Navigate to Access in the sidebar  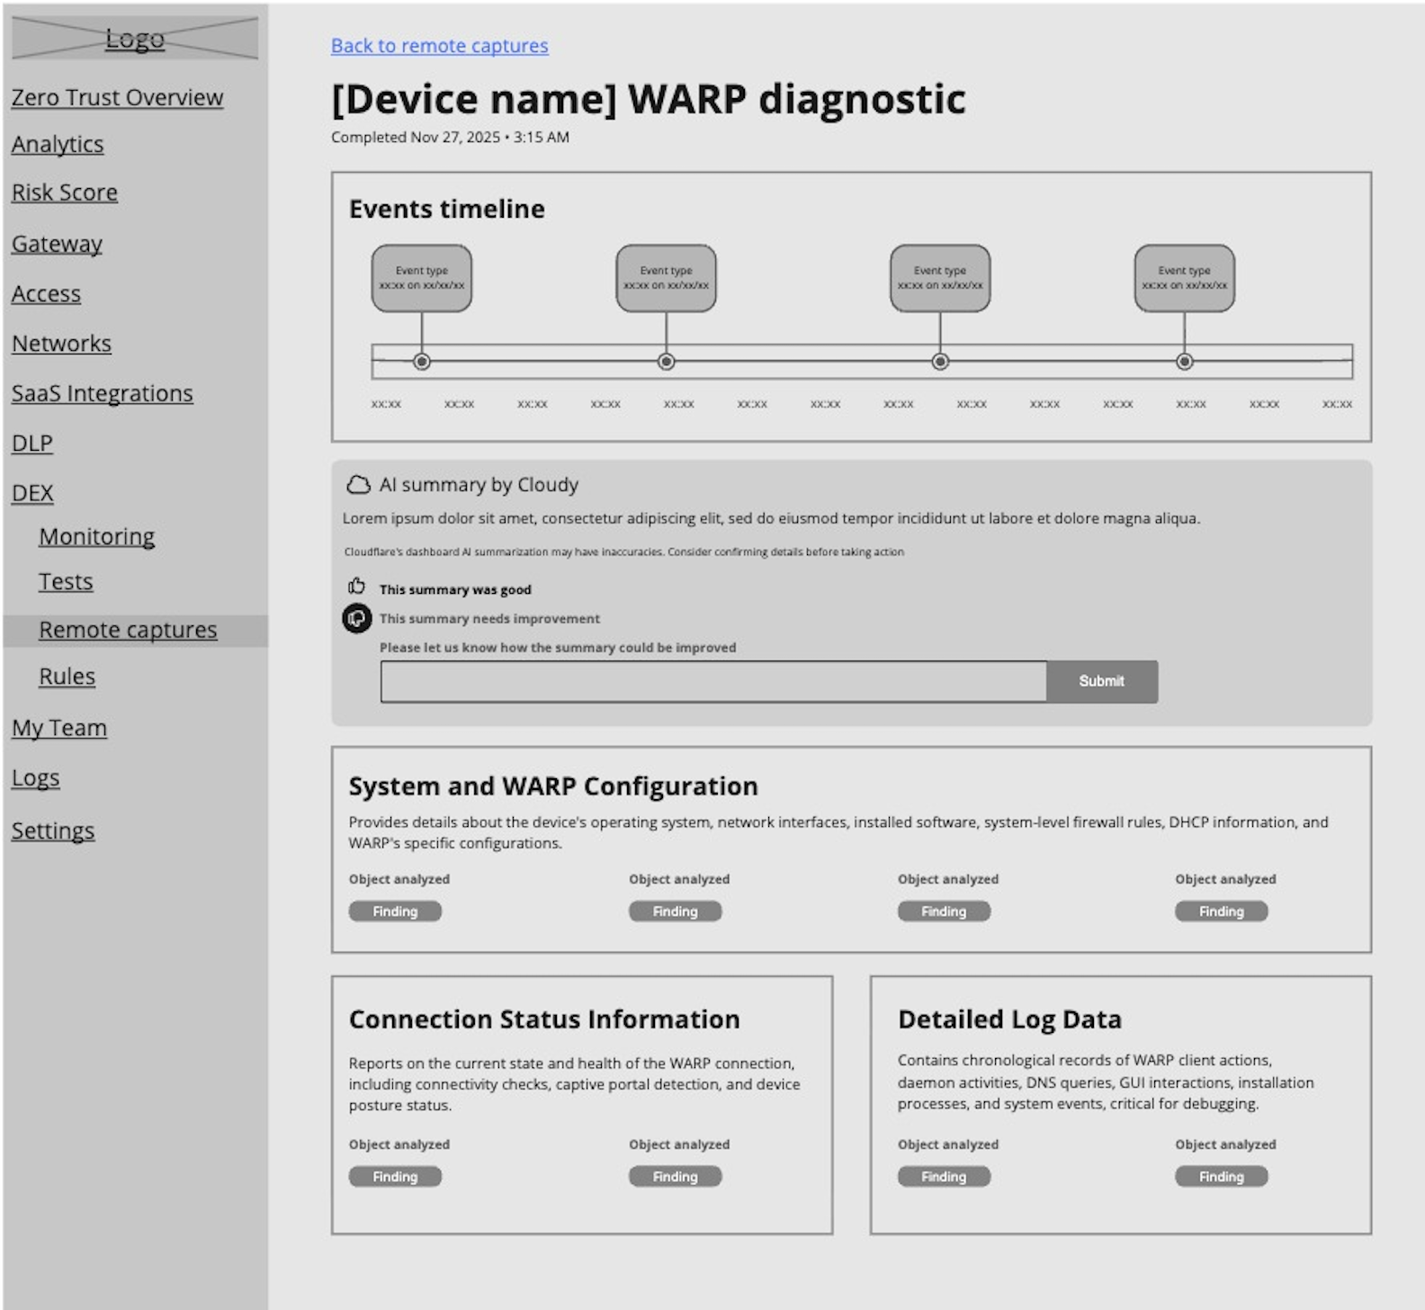[x=46, y=294]
